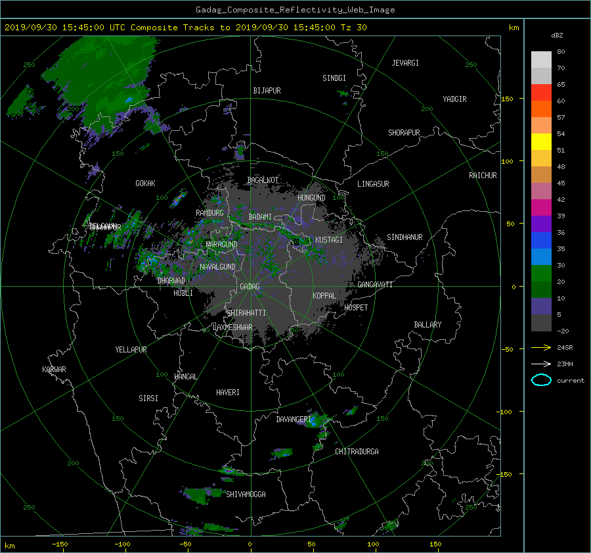This screenshot has width=591, height=553.
Task: Select the HUBLI label
Action: [183, 293]
